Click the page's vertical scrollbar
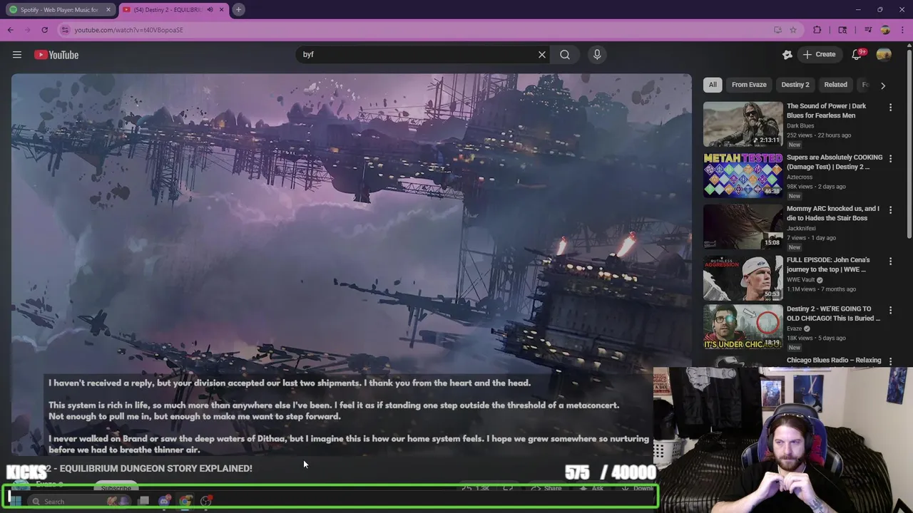 tap(909, 142)
